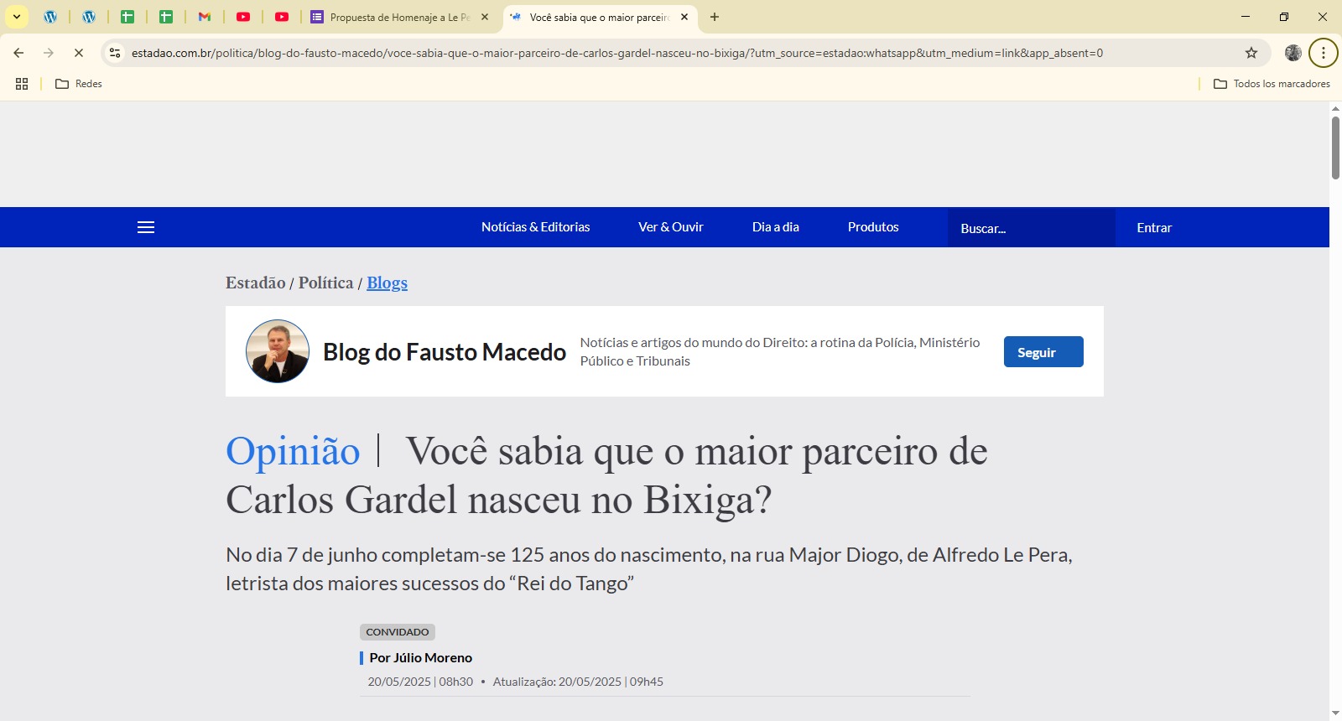Viewport: 1342px width, 721px height.
Task: Expand the tab search dropdown
Action: pos(17,17)
